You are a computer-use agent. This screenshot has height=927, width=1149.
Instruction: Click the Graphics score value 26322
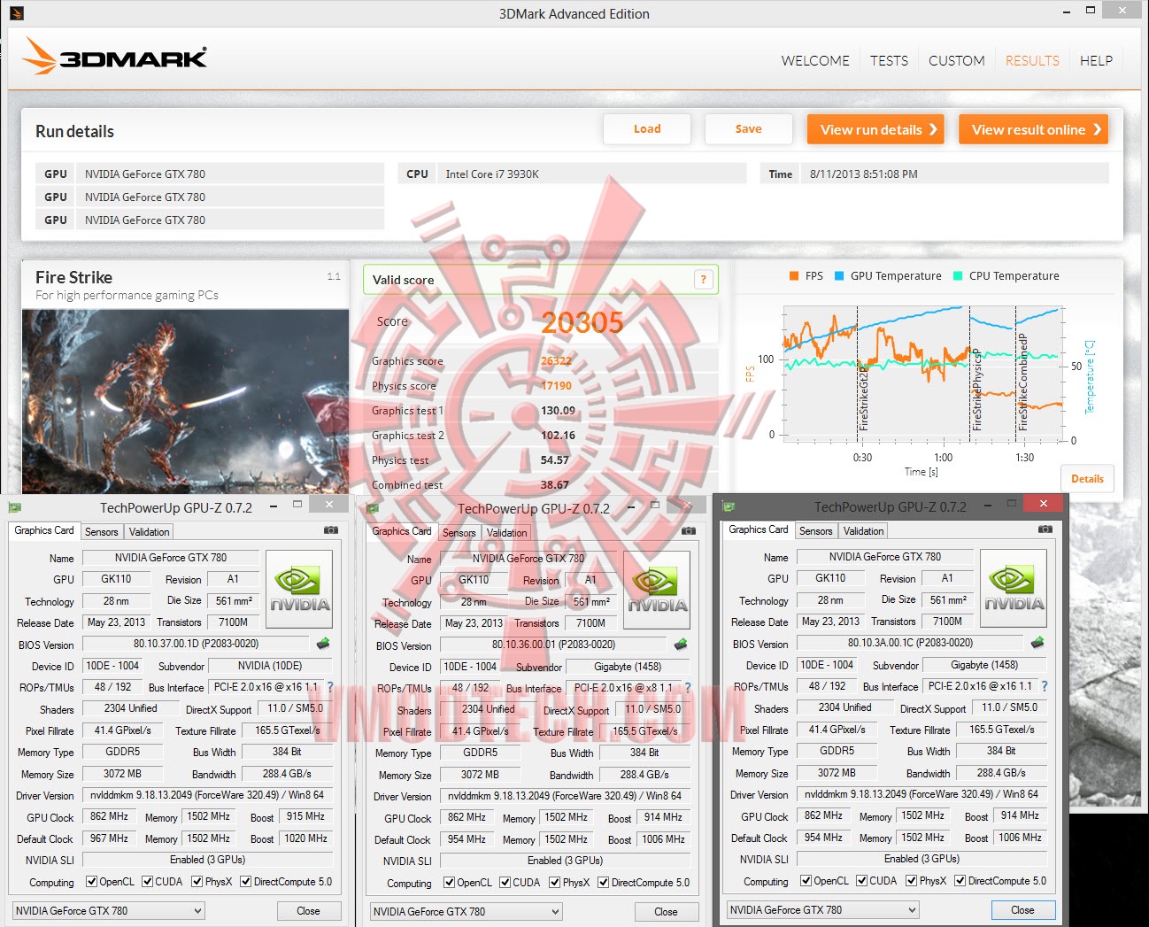tap(556, 361)
